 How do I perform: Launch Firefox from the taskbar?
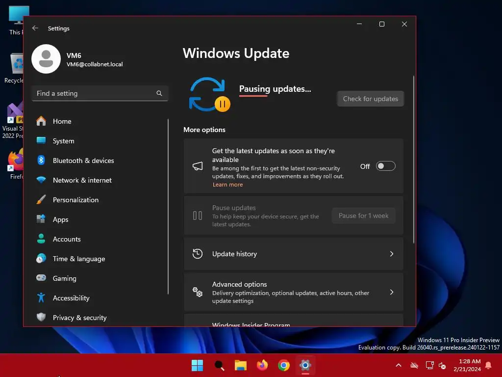pyautogui.click(x=262, y=365)
